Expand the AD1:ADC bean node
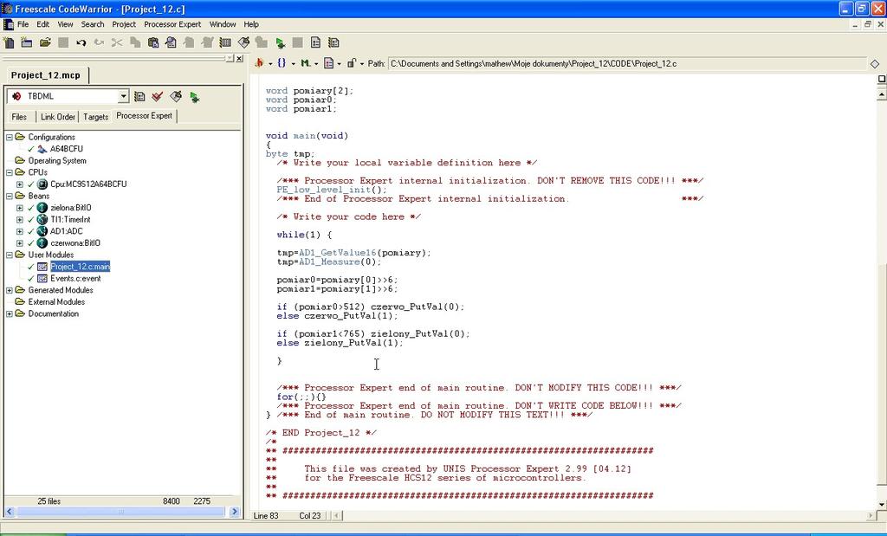 20,231
